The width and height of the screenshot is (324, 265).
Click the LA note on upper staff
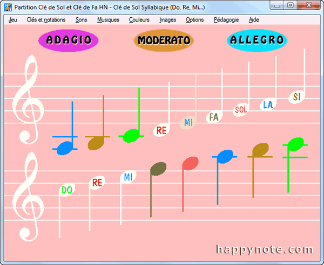(x=268, y=104)
